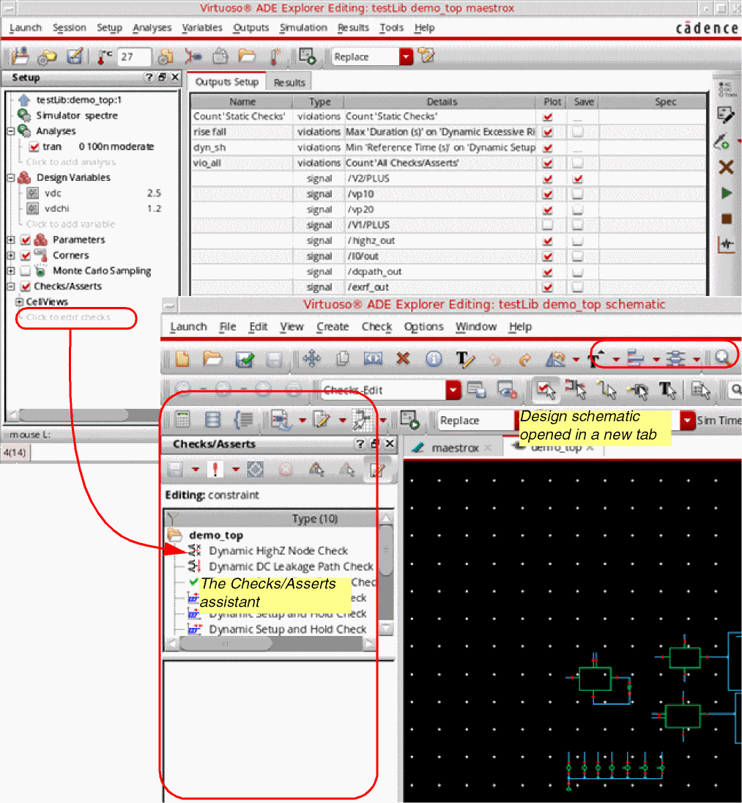742x803 pixels.
Task: Click the green play run icon on the right strip
Action: click(x=726, y=193)
